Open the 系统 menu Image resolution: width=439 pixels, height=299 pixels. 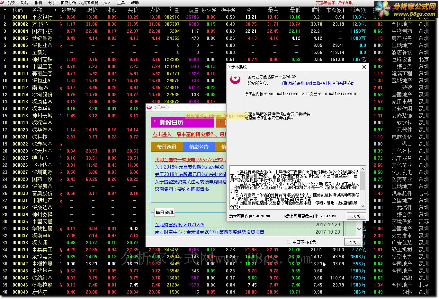tap(11, 3)
